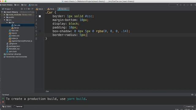Expand the node_modules folder

[5, 15]
